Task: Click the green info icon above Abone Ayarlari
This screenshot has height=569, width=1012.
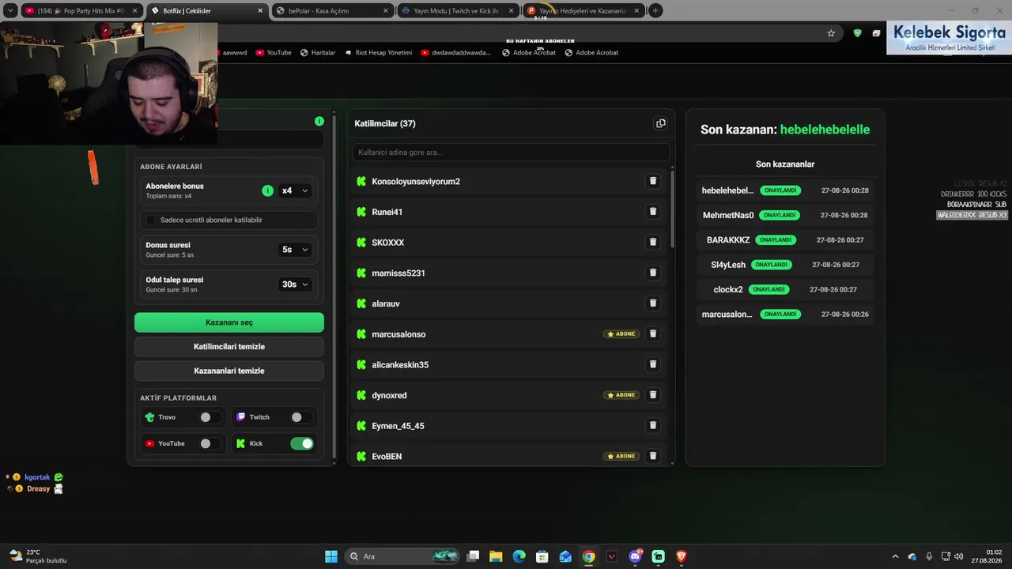Action: [x=319, y=121]
